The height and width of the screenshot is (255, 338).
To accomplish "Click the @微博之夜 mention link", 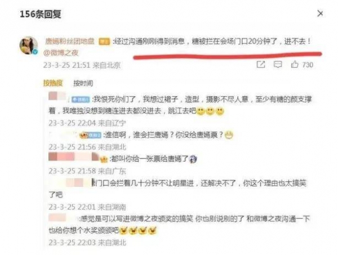I will 61,52.
